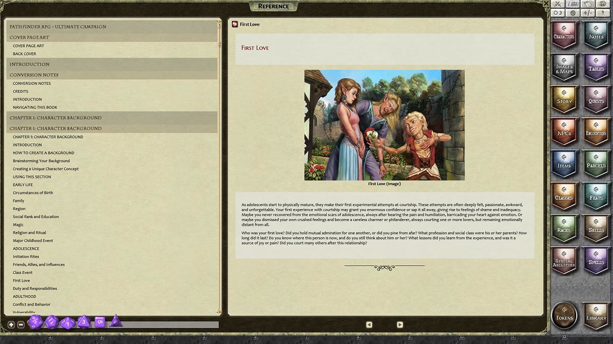Select First Love in the contents list
The height and width of the screenshot is (344, 613).
(x=22, y=280)
